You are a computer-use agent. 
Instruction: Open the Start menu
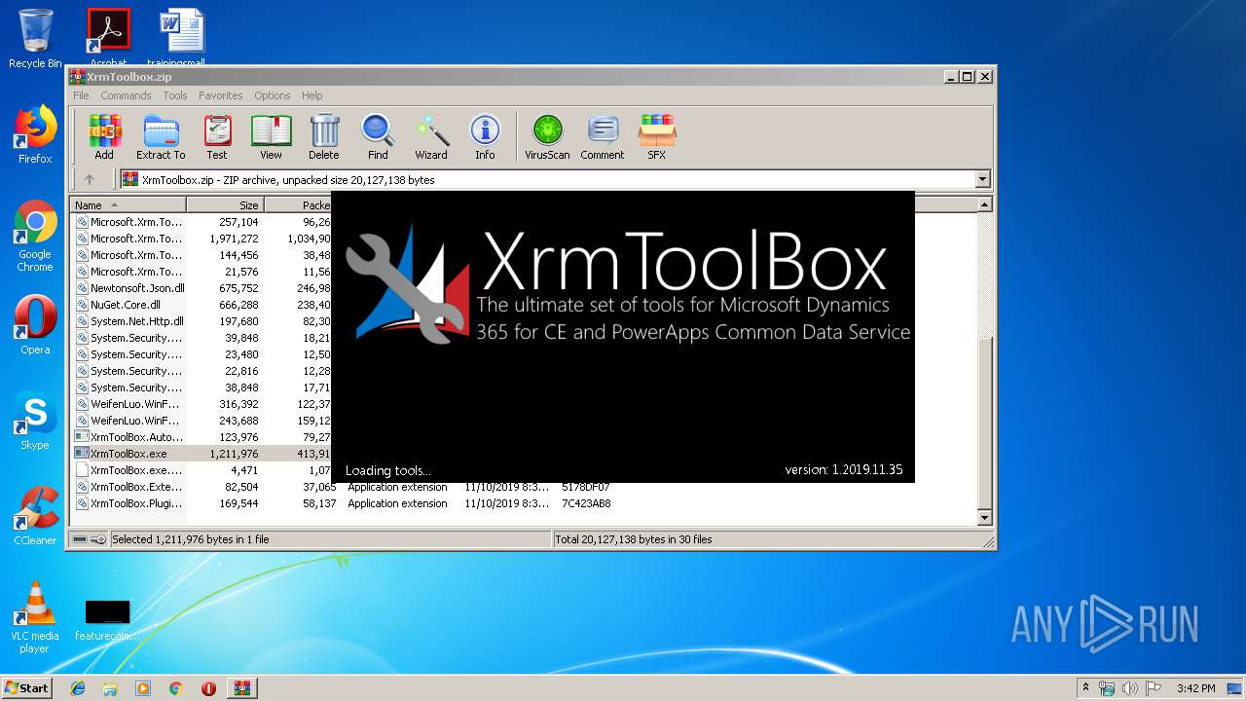(x=27, y=688)
